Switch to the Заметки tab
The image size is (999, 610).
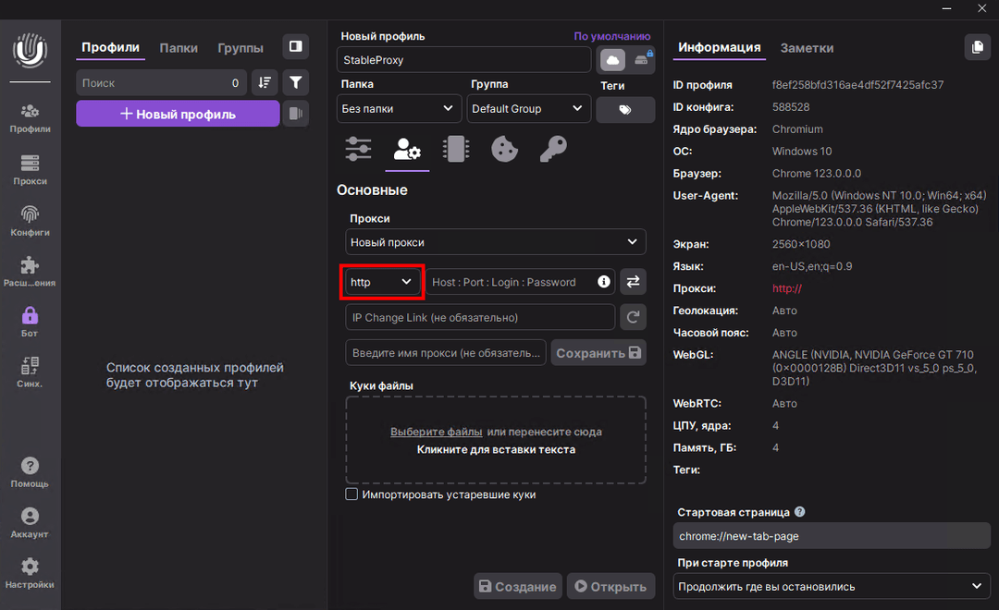pyautogui.click(x=807, y=47)
